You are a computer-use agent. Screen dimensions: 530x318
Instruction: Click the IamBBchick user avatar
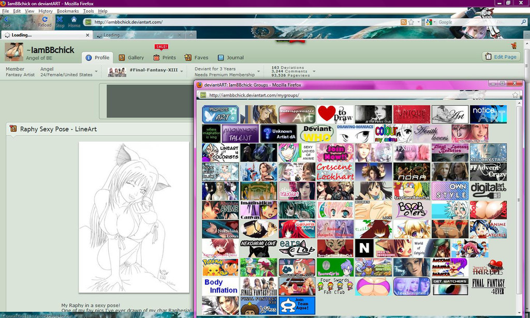click(14, 52)
